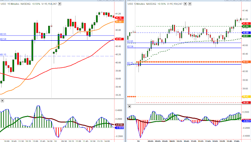Select red 41.10 last price tag

pyautogui.click(x=119, y=18)
